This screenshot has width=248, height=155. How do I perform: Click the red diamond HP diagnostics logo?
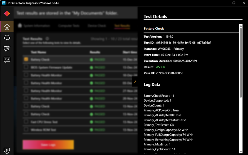(x=7, y=14)
